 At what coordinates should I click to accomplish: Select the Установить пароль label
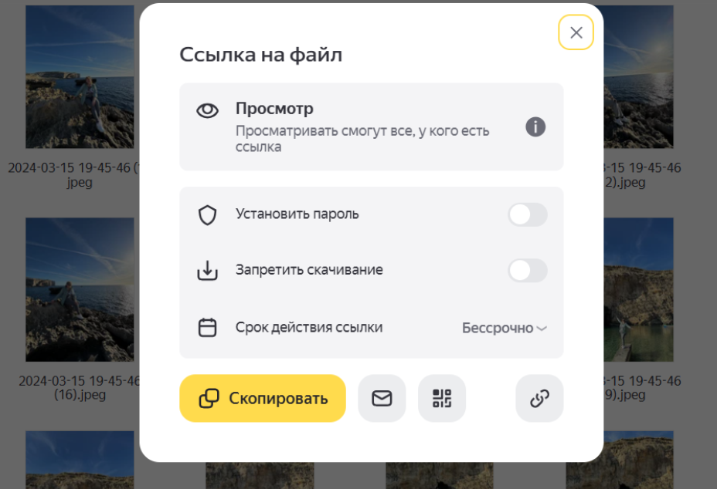(297, 214)
